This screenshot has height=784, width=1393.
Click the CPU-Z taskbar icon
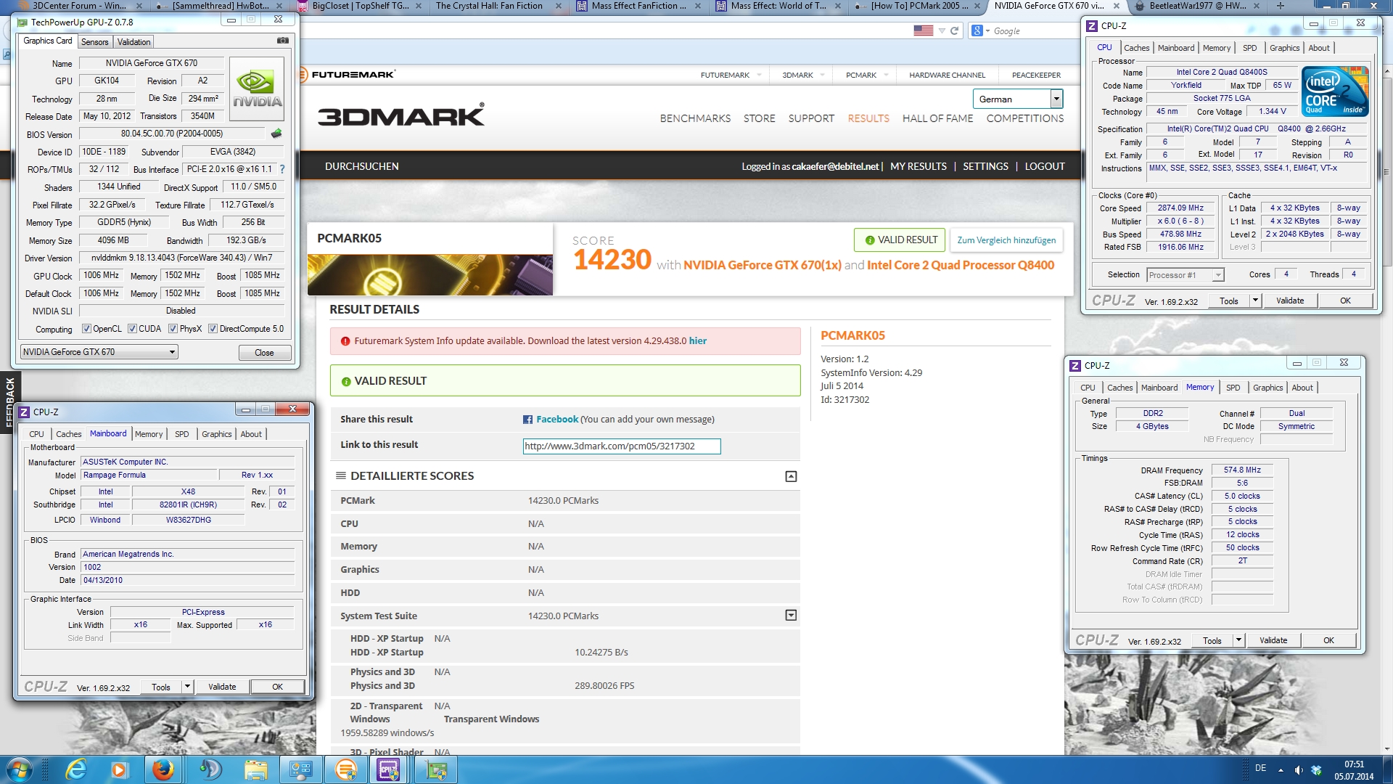(388, 769)
